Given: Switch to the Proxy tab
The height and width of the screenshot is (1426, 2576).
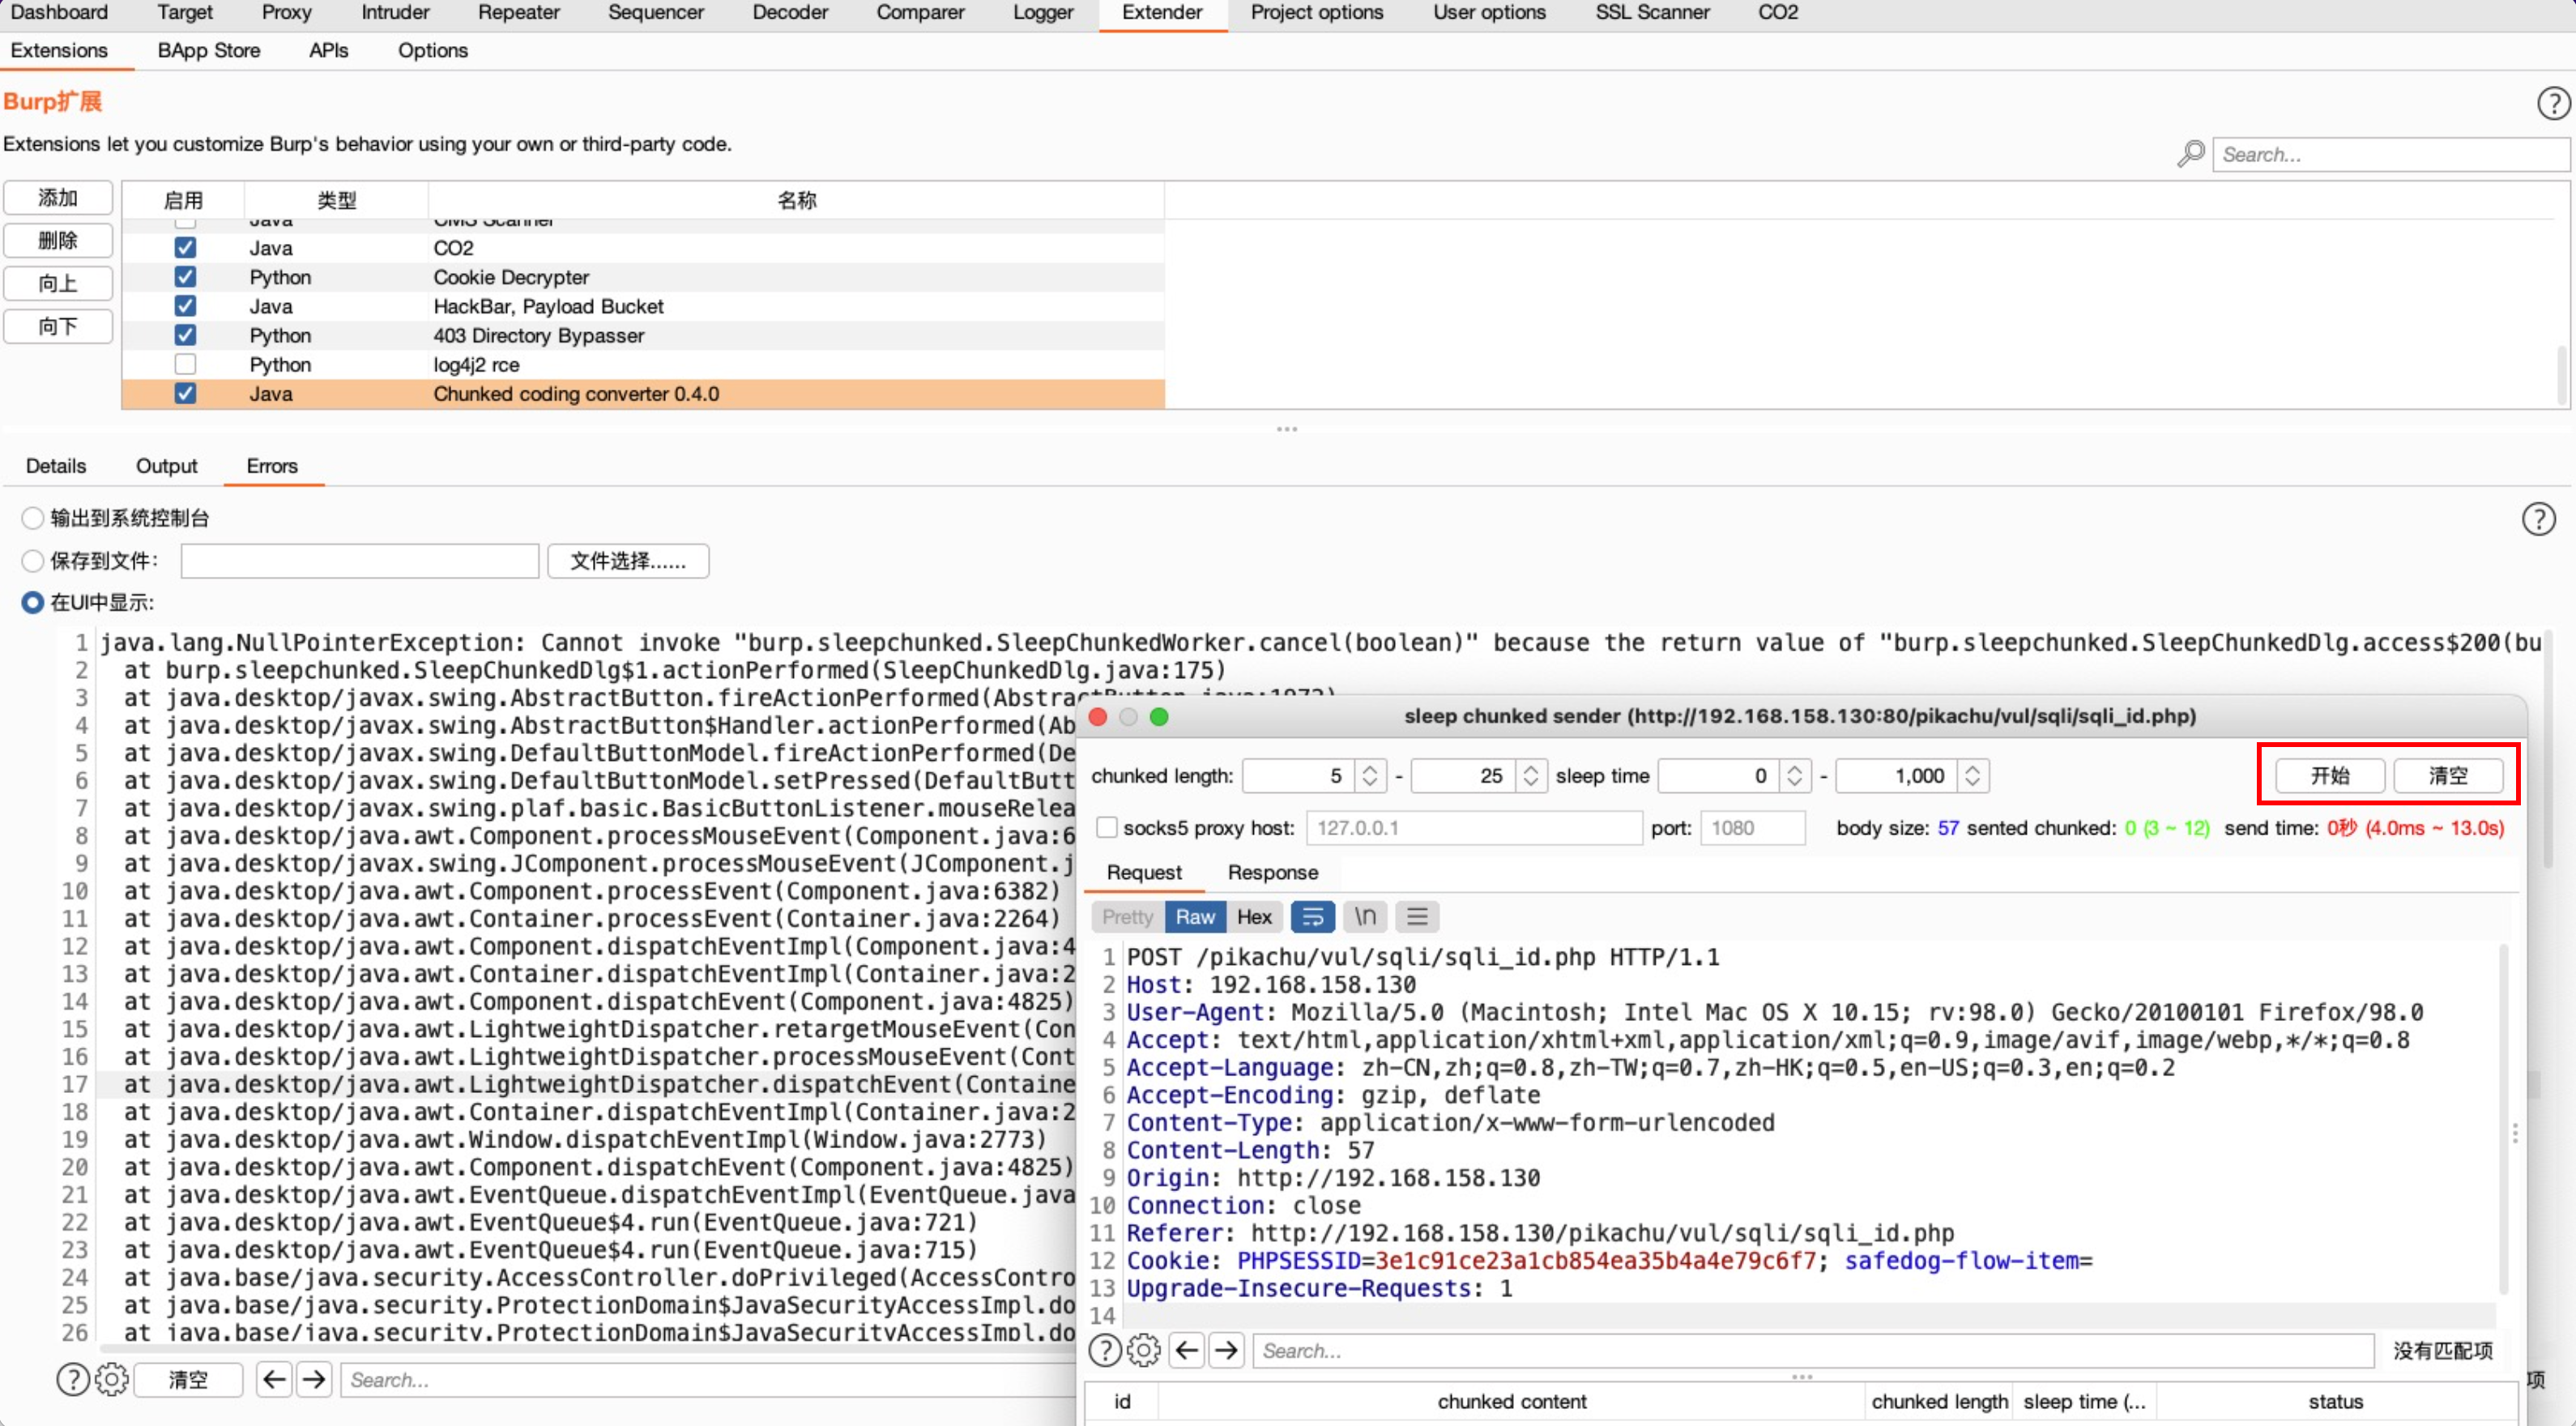Looking at the screenshot, I should click(x=286, y=13).
